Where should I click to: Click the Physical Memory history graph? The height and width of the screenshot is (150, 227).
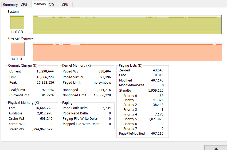click(127, 52)
